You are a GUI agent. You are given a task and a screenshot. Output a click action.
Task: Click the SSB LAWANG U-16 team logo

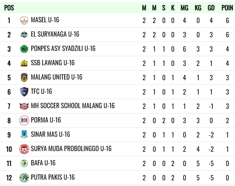[24, 63]
